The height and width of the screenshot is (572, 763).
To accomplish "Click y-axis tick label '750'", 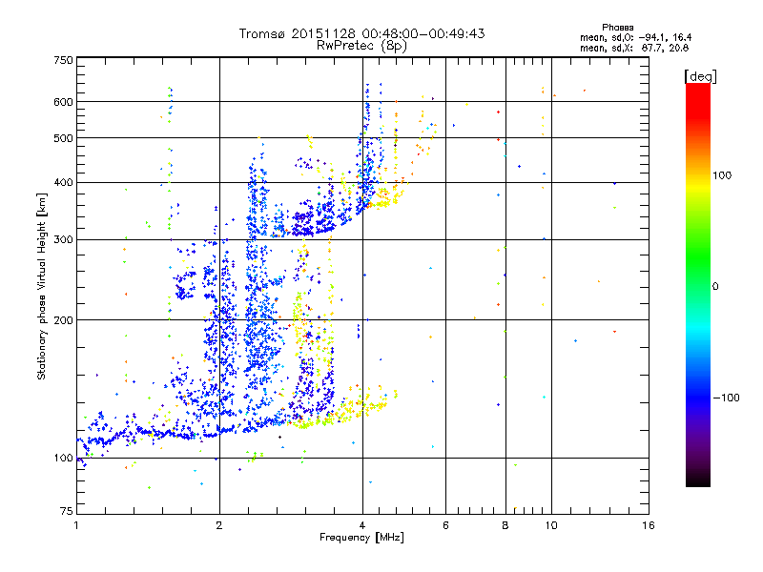I will pos(63,60).
